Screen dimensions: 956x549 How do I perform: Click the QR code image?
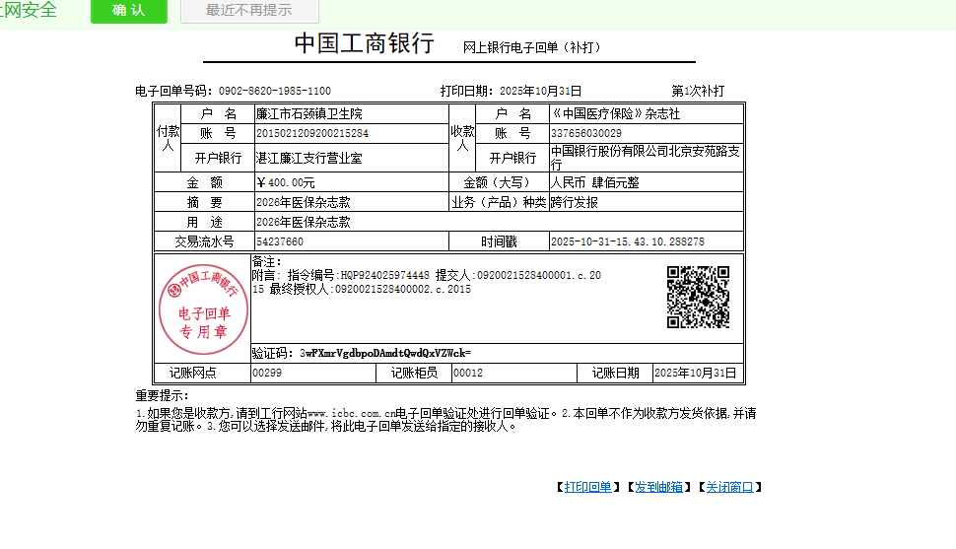coord(698,297)
